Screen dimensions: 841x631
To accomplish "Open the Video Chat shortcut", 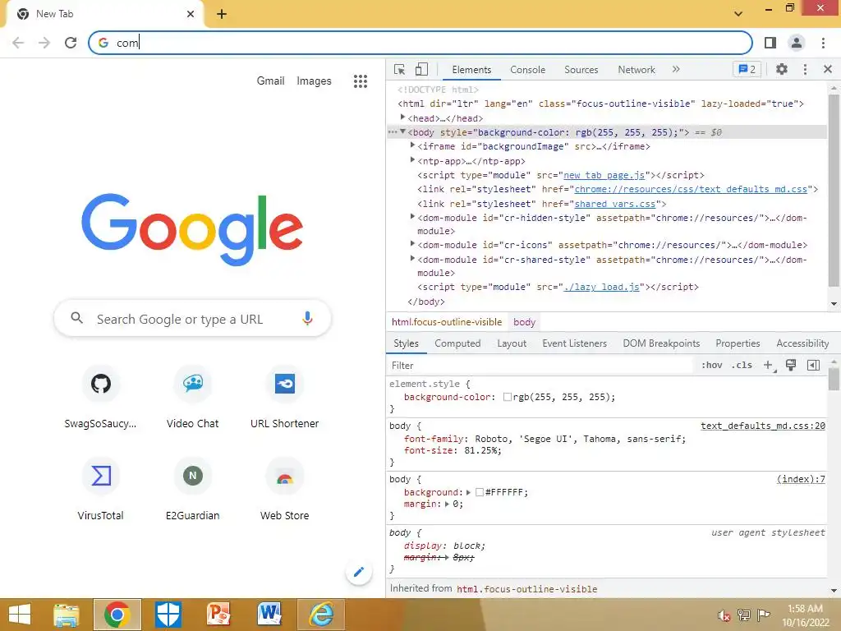I will (x=192, y=398).
